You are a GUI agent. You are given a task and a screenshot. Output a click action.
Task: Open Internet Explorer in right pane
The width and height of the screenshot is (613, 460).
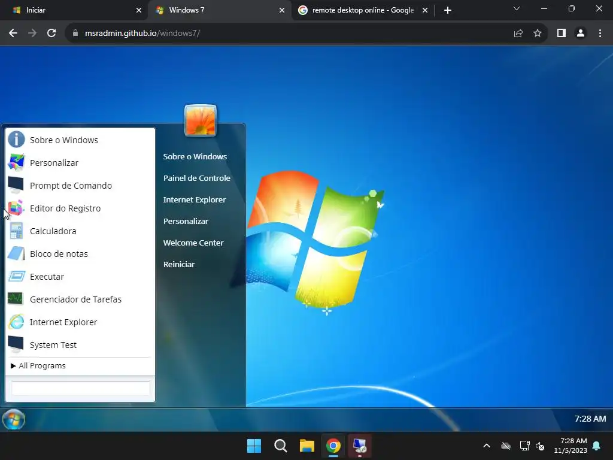(x=195, y=199)
